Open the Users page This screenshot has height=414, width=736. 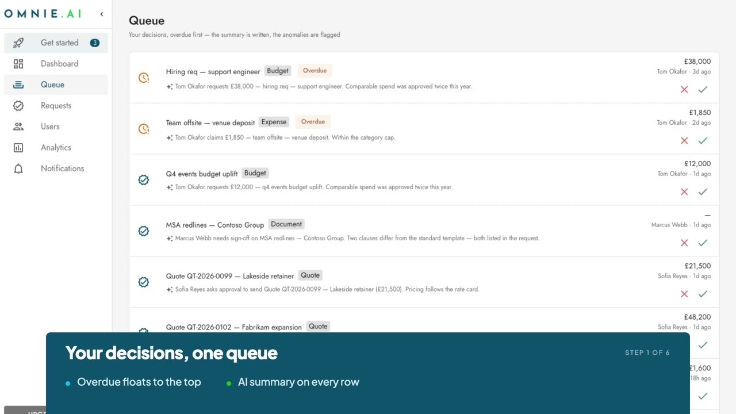coord(56,126)
